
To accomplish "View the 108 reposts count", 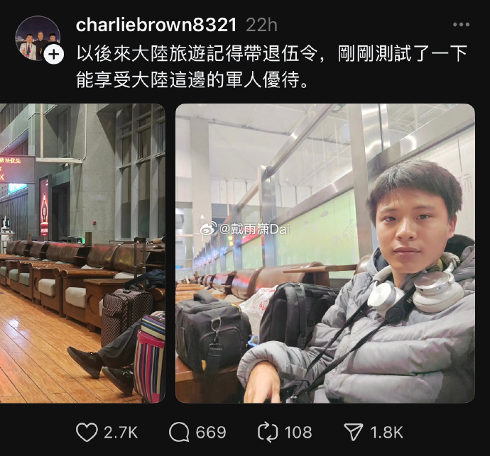I will tap(298, 433).
